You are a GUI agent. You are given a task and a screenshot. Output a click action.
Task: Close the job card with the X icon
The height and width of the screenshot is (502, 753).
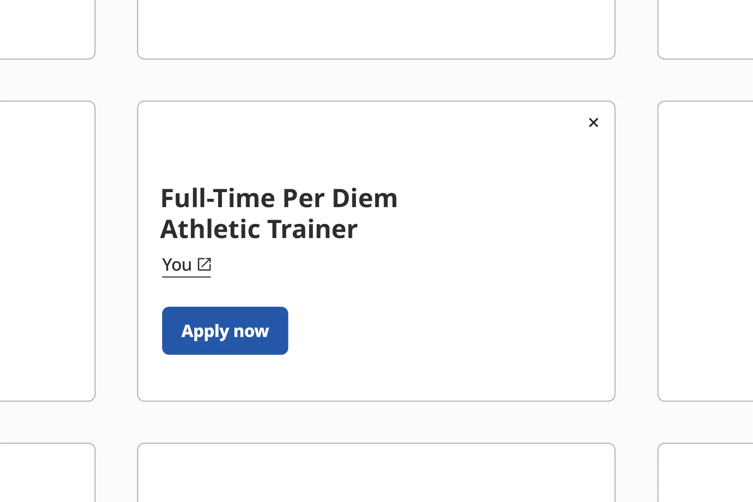click(593, 122)
